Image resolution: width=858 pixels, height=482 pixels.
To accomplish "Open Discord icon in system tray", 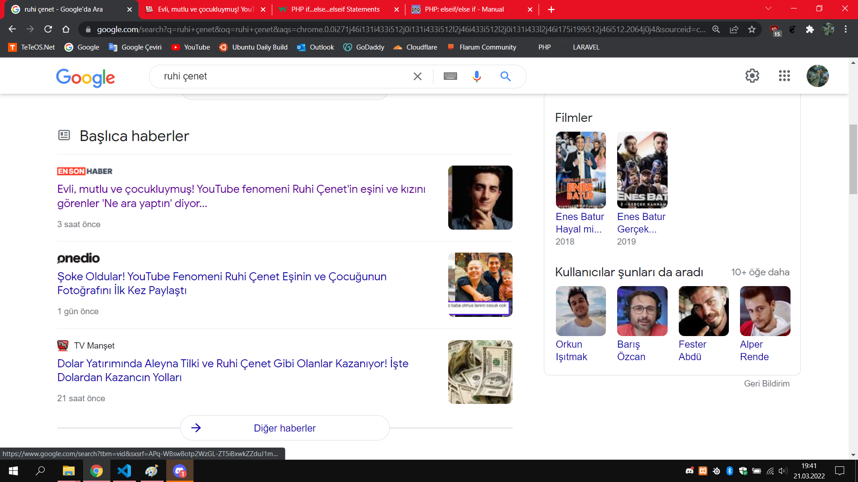I will (x=690, y=471).
